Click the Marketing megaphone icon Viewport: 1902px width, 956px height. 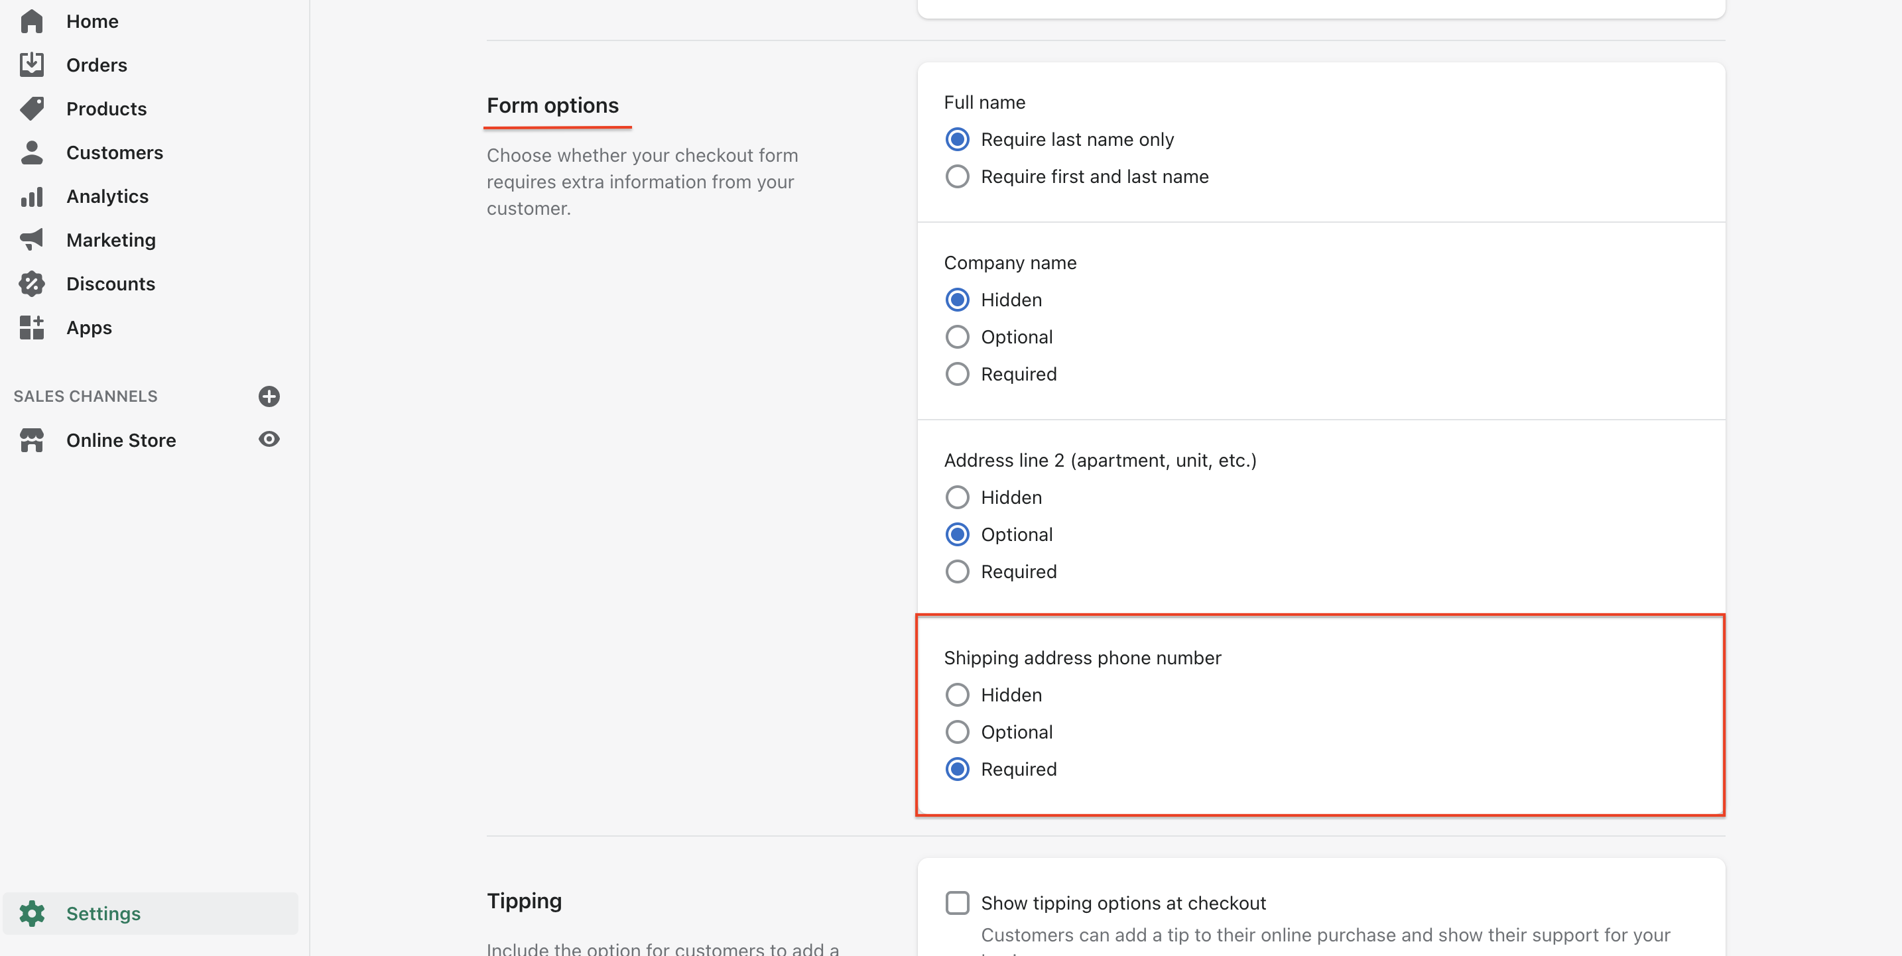tap(32, 240)
